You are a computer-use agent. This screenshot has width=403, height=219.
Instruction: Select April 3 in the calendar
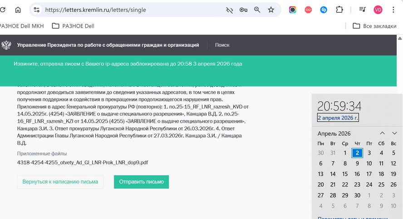coord(369,153)
